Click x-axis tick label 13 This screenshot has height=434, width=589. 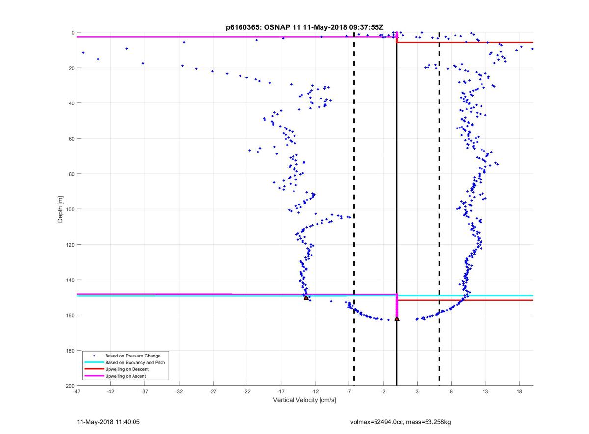coord(485,392)
